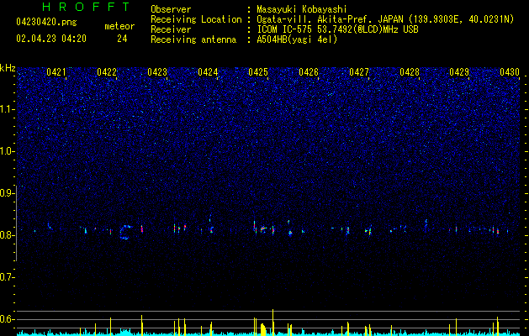The width and height of the screenshot is (529, 336).
Task: Click the Receiving Location value line
Action: click(x=385, y=19)
